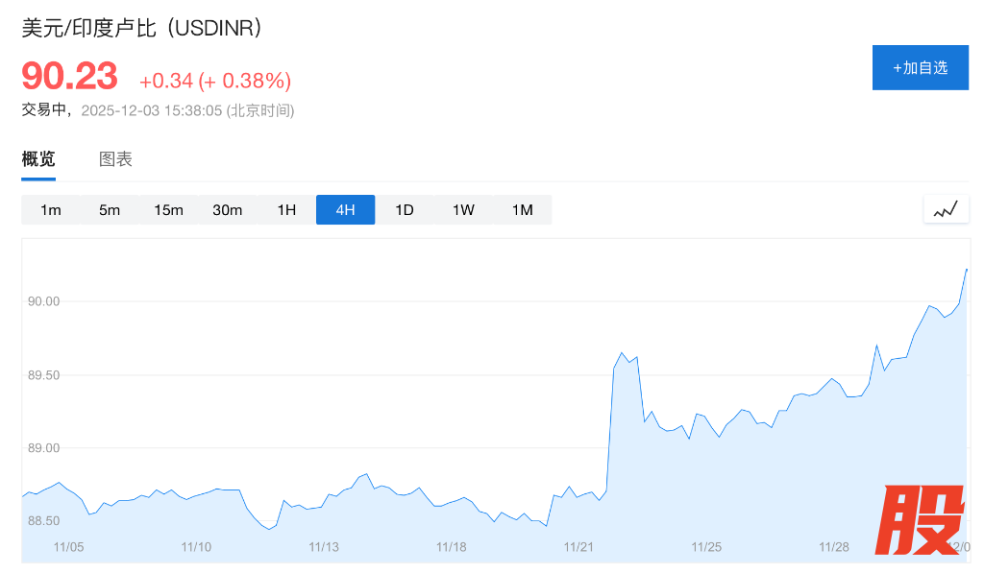Select the 30m timeframe
984x573 pixels.
pos(228,210)
